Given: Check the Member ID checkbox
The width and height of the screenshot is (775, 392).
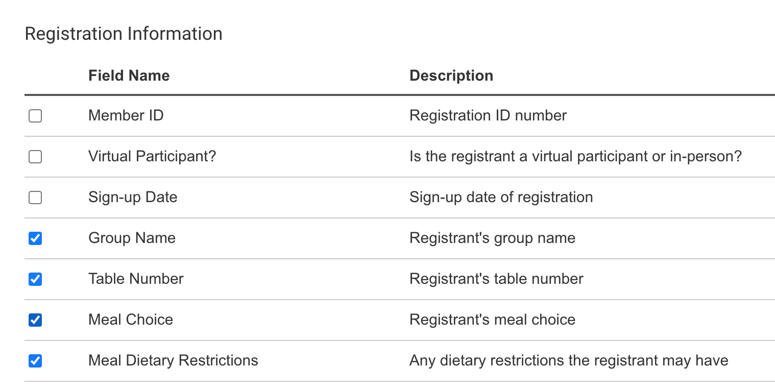Looking at the screenshot, I should (35, 116).
